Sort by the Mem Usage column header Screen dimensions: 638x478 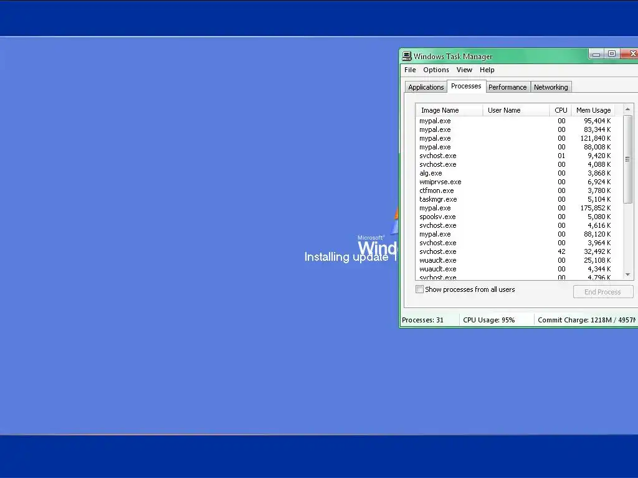[x=593, y=110]
